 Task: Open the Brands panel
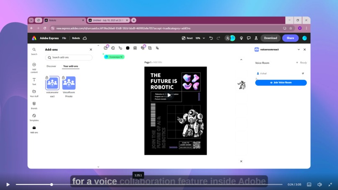click(34, 105)
